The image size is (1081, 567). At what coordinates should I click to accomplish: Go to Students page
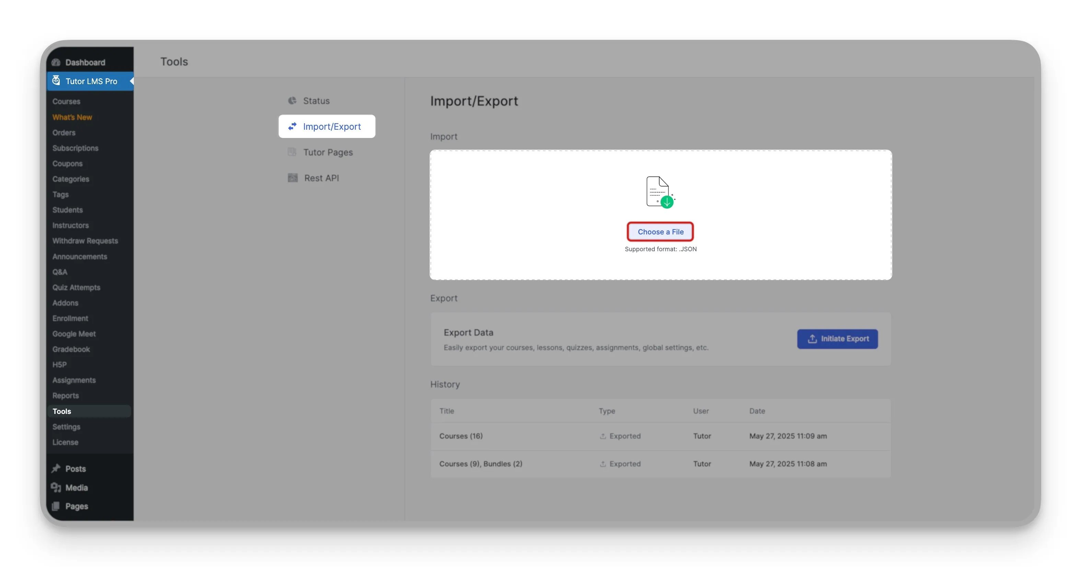coord(68,210)
